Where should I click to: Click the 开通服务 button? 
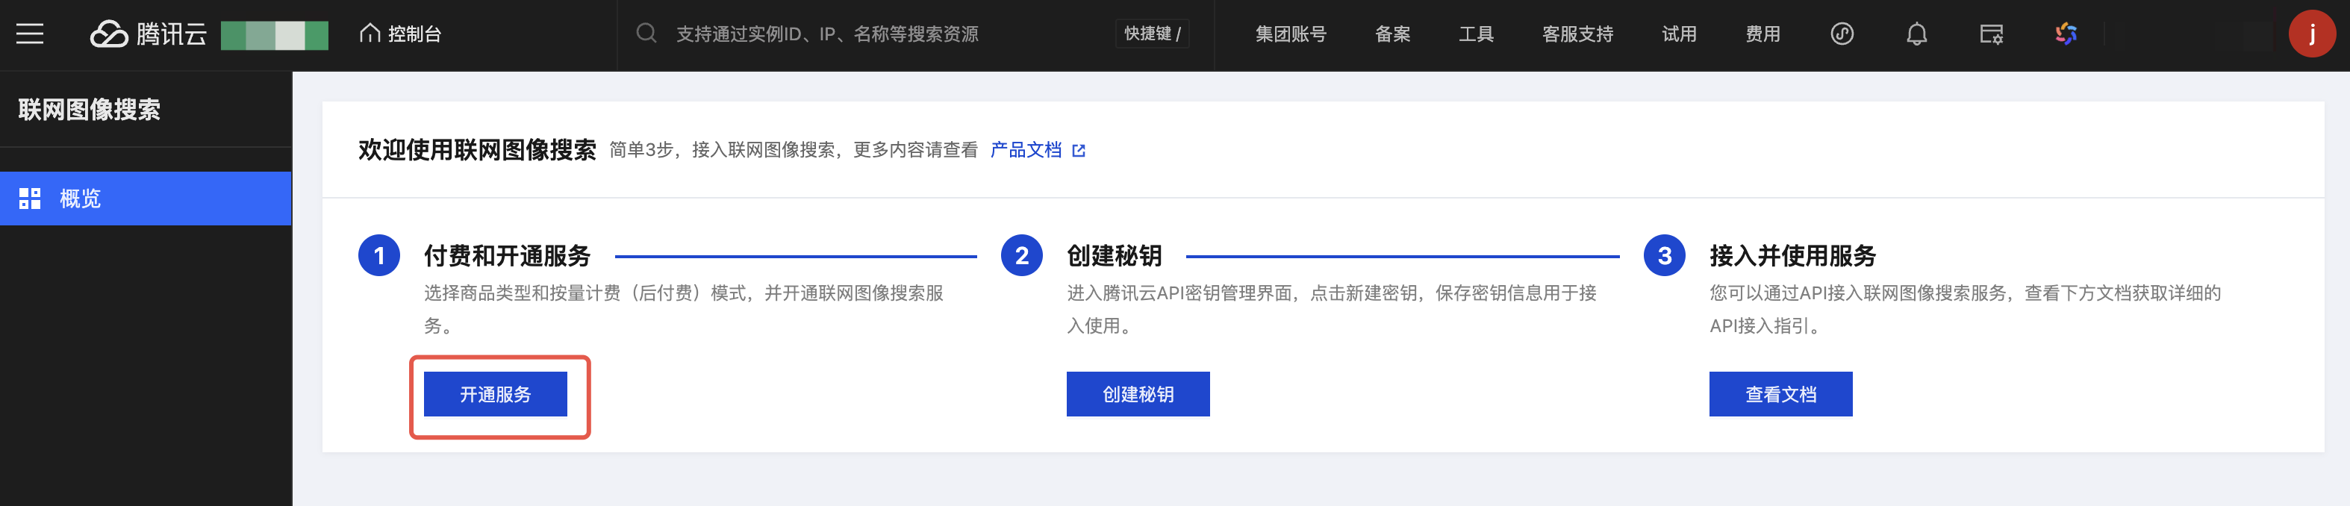pyautogui.click(x=496, y=394)
